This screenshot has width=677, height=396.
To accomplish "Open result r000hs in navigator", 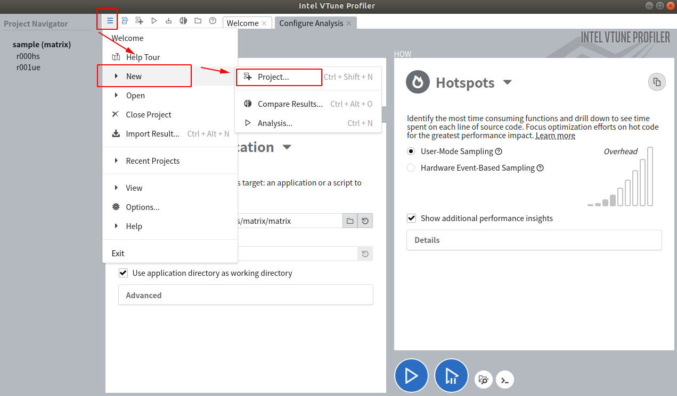I will (28, 56).
